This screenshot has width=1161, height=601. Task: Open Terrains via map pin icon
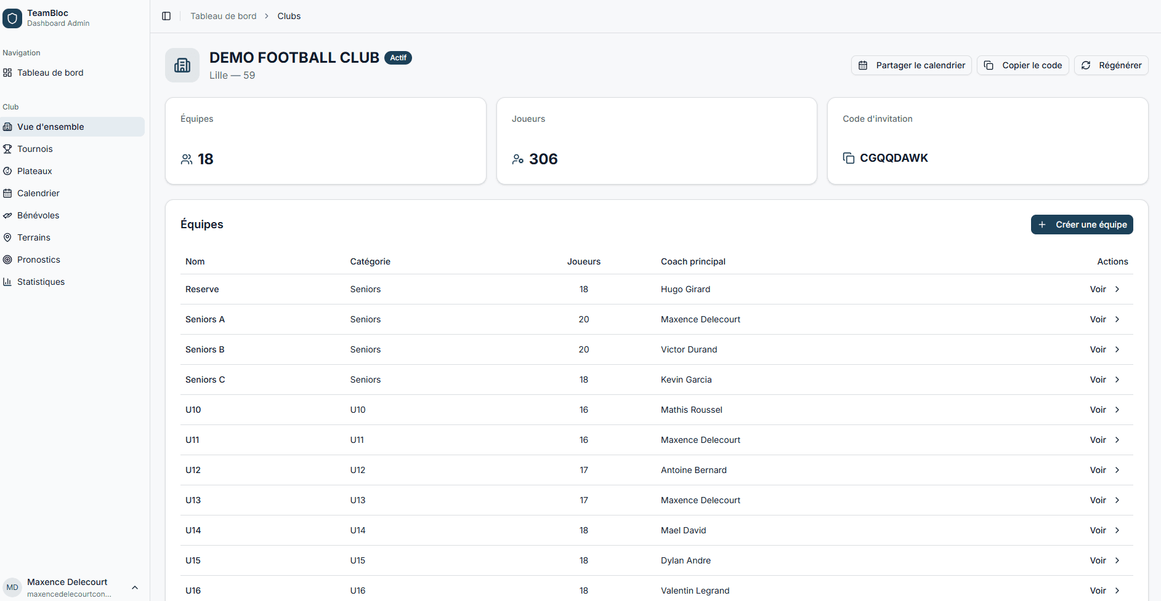(7, 237)
